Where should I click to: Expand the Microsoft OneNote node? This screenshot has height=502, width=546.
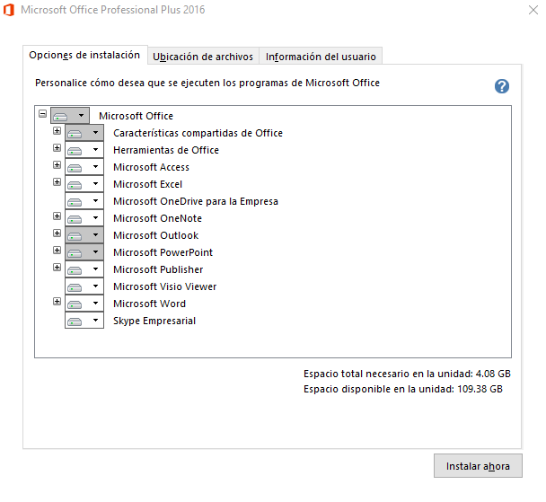[57, 216]
